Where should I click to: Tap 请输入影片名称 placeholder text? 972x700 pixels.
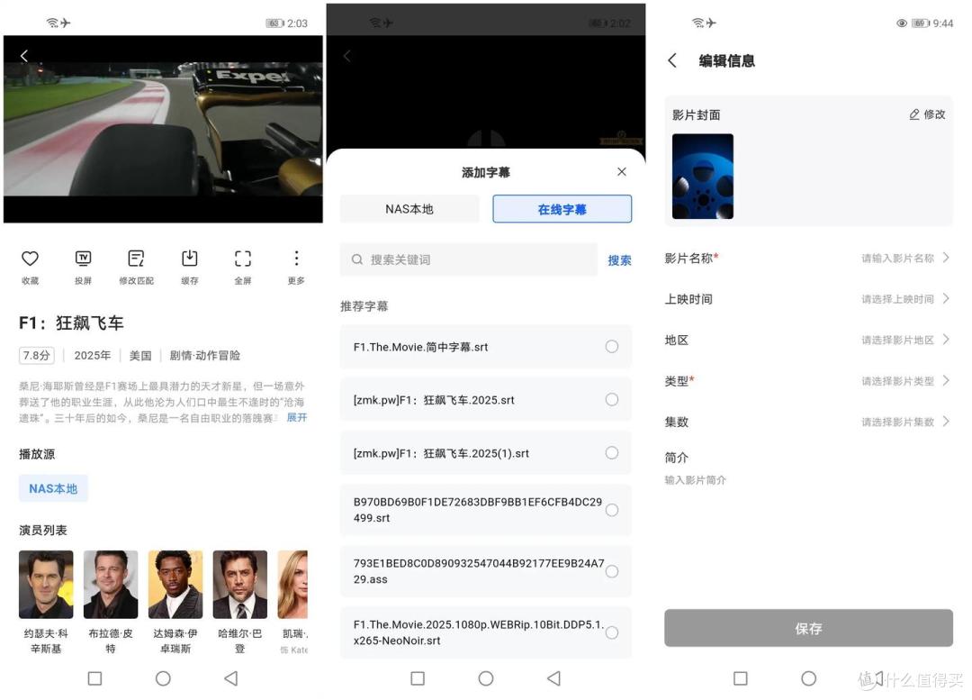click(x=897, y=259)
